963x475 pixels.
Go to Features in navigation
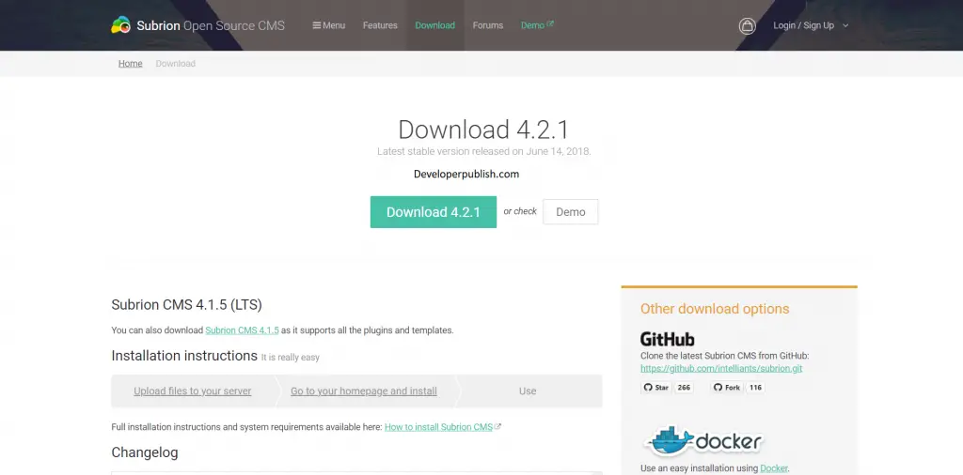pyautogui.click(x=380, y=25)
